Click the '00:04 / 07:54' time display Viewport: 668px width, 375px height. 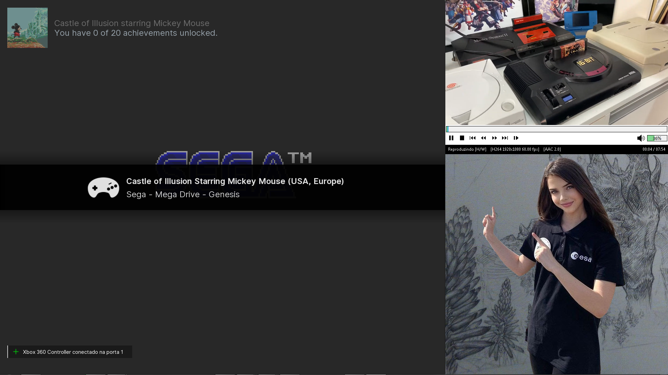(x=654, y=149)
